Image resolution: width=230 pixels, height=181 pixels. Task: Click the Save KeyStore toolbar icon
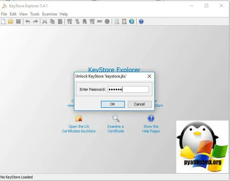click(18, 21)
